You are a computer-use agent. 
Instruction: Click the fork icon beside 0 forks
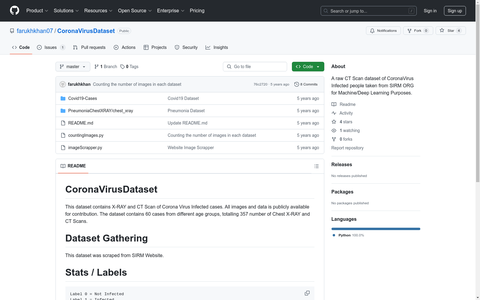click(334, 139)
